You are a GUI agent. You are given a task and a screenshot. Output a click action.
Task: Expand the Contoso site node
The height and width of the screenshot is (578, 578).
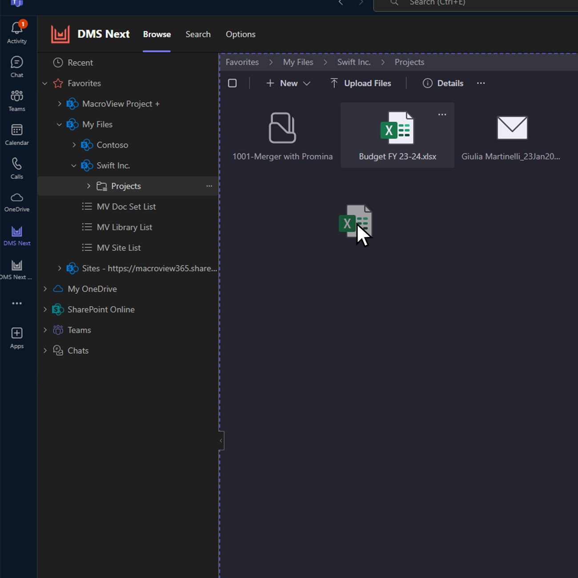74,145
